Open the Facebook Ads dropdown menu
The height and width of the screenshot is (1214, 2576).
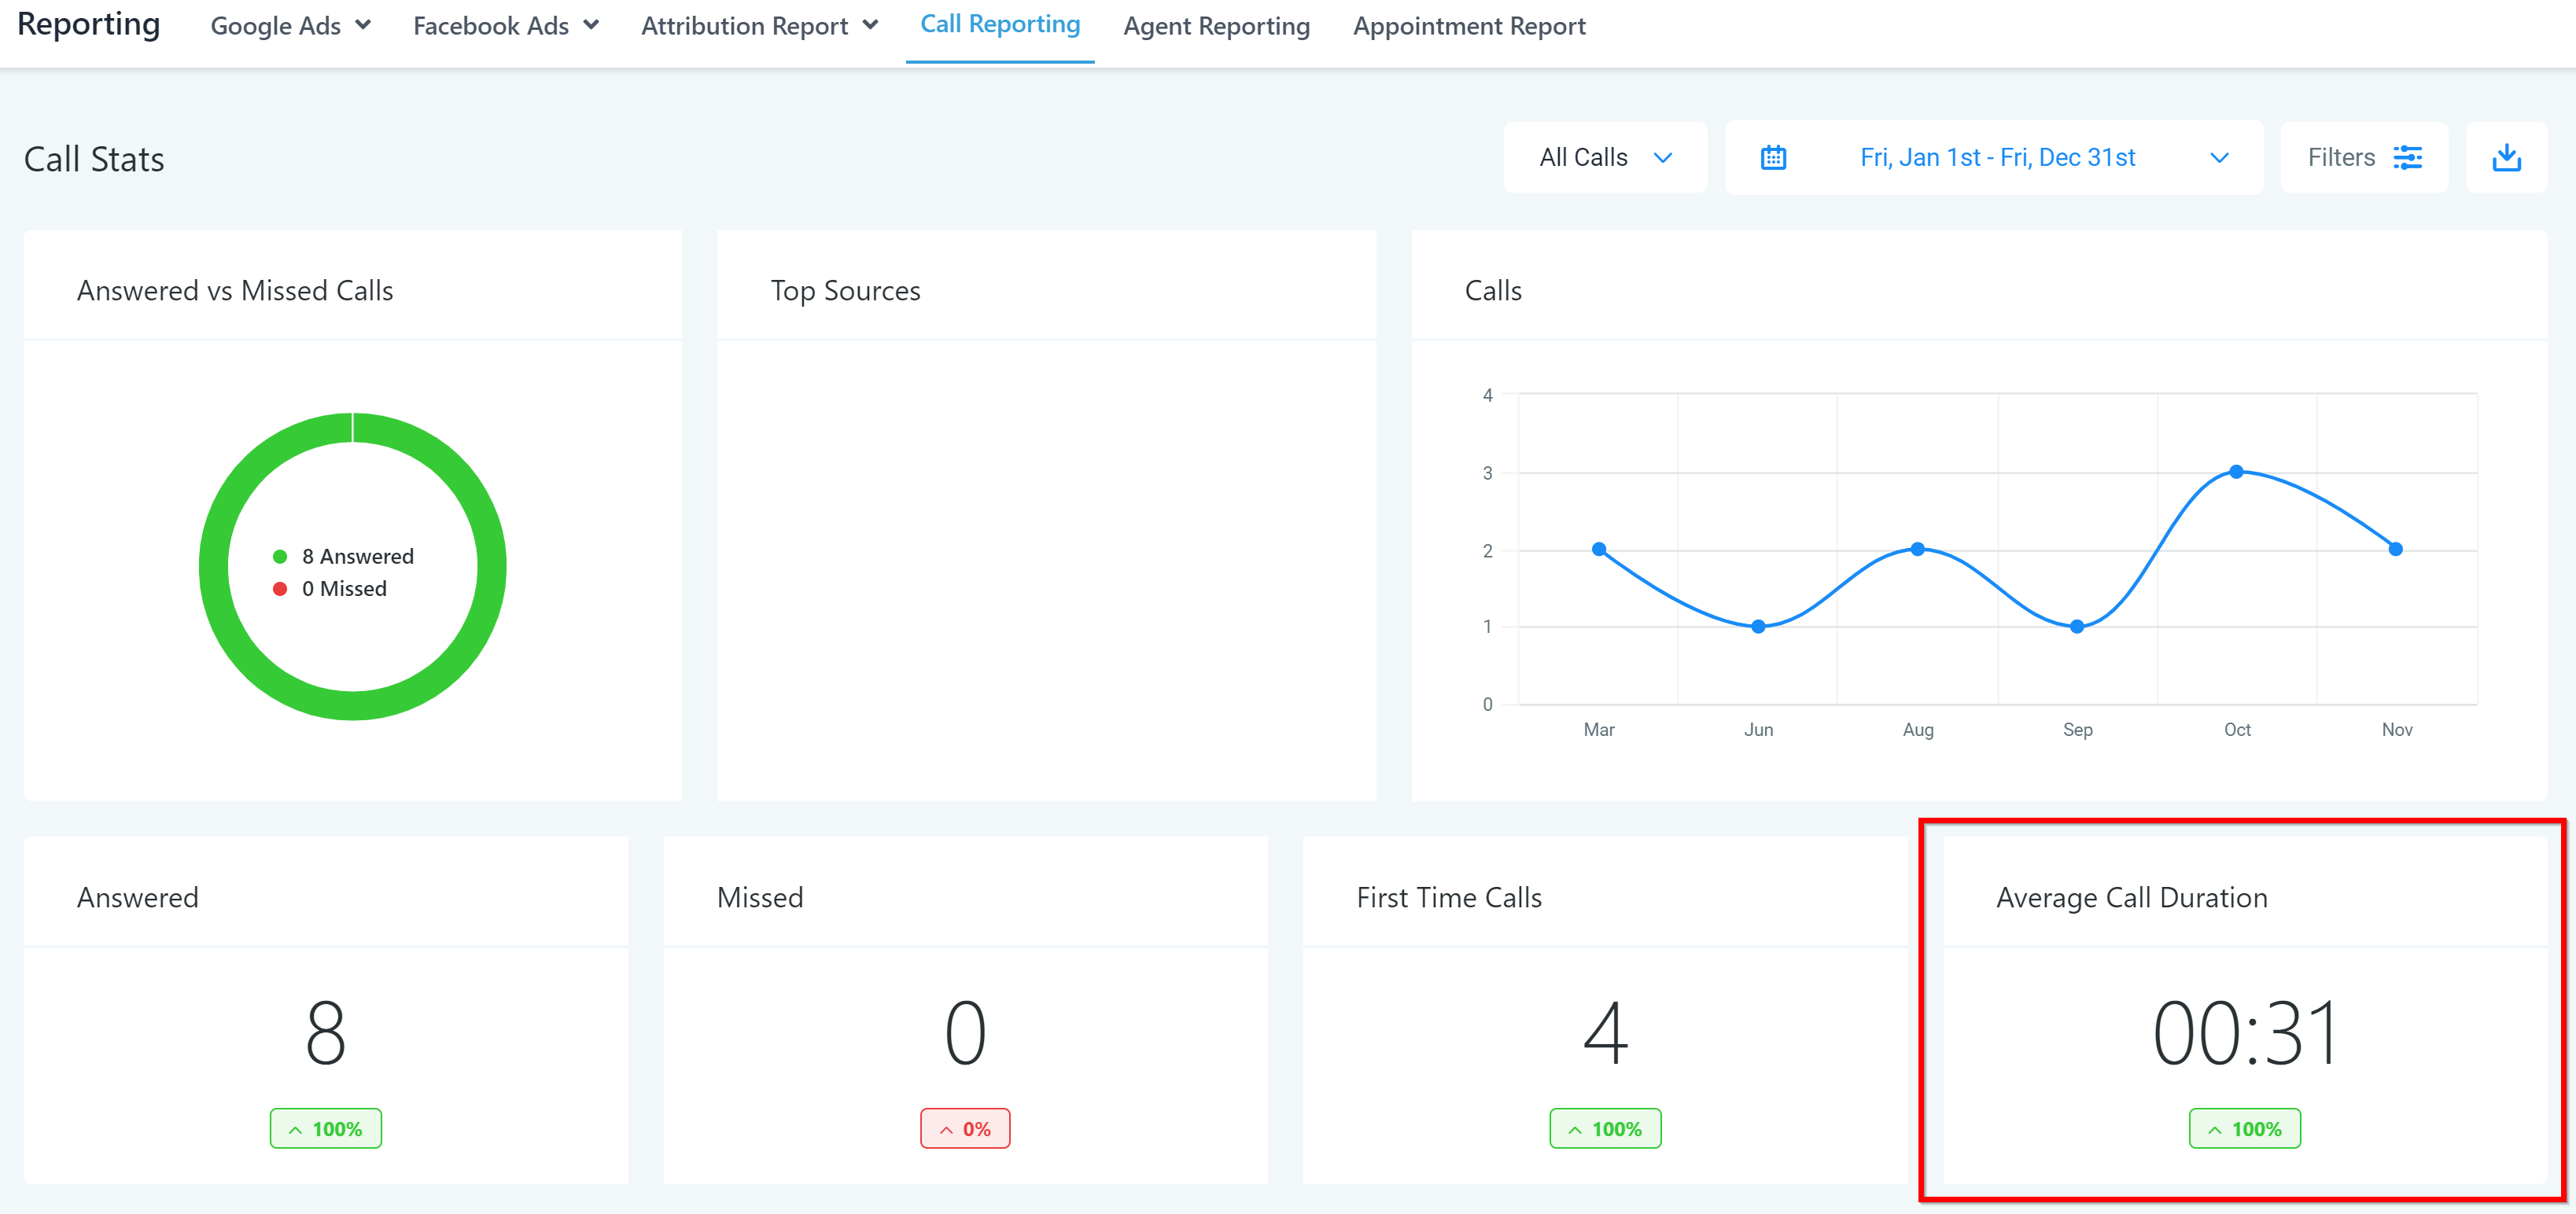click(505, 26)
